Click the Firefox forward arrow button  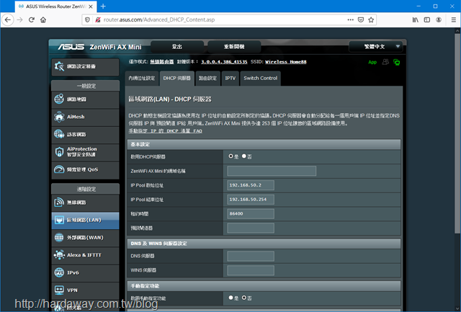19,19
